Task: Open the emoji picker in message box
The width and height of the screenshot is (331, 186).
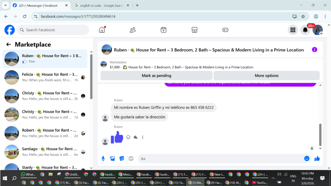Action: click(x=307, y=159)
